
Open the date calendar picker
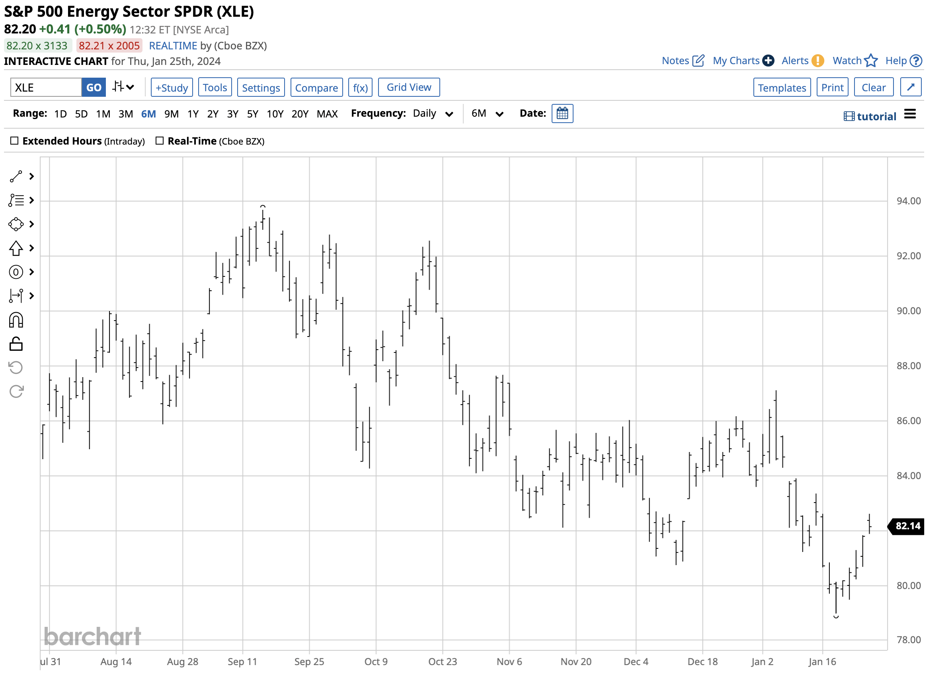pos(562,113)
